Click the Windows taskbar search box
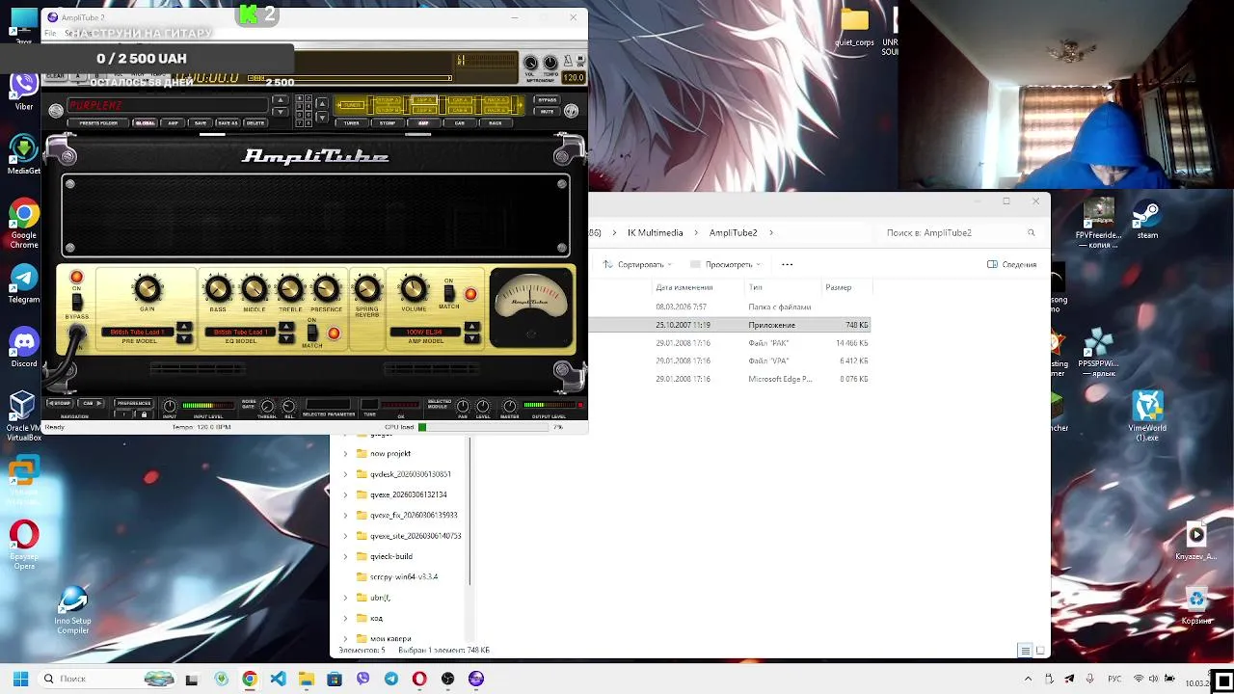 point(106,679)
